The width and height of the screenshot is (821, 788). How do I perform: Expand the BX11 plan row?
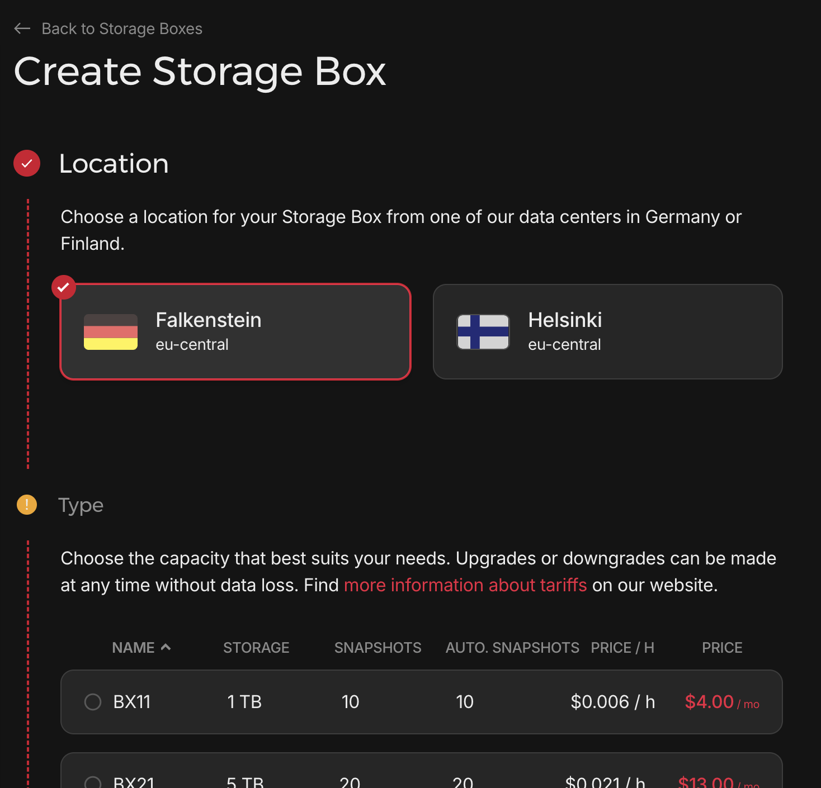pyautogui.click(x=422, y=701)
